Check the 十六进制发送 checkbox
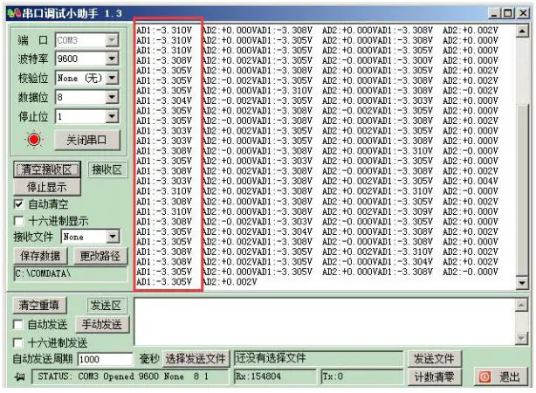 17,342
